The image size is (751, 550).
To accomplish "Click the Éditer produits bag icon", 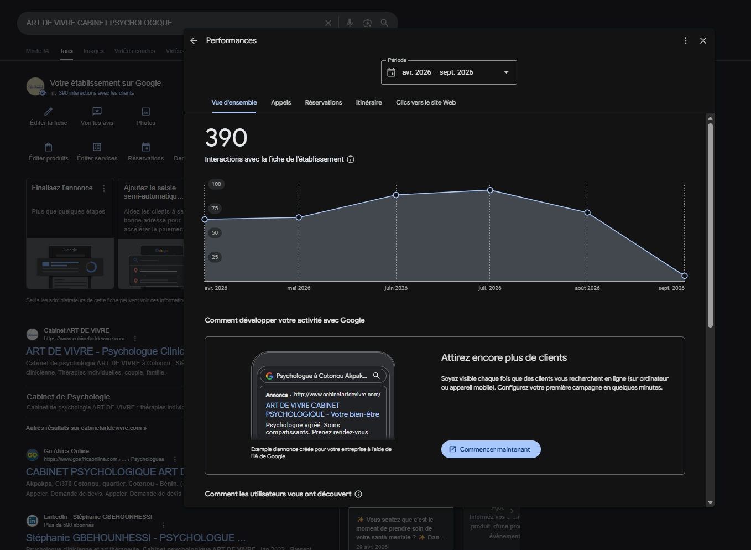I will coord(49,147).
